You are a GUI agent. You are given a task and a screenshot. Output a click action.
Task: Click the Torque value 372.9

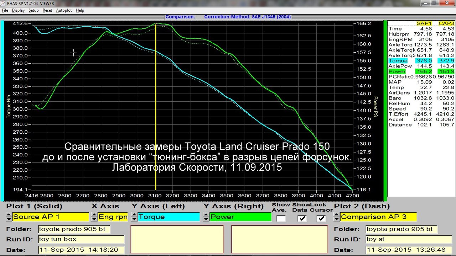[447, 61]
